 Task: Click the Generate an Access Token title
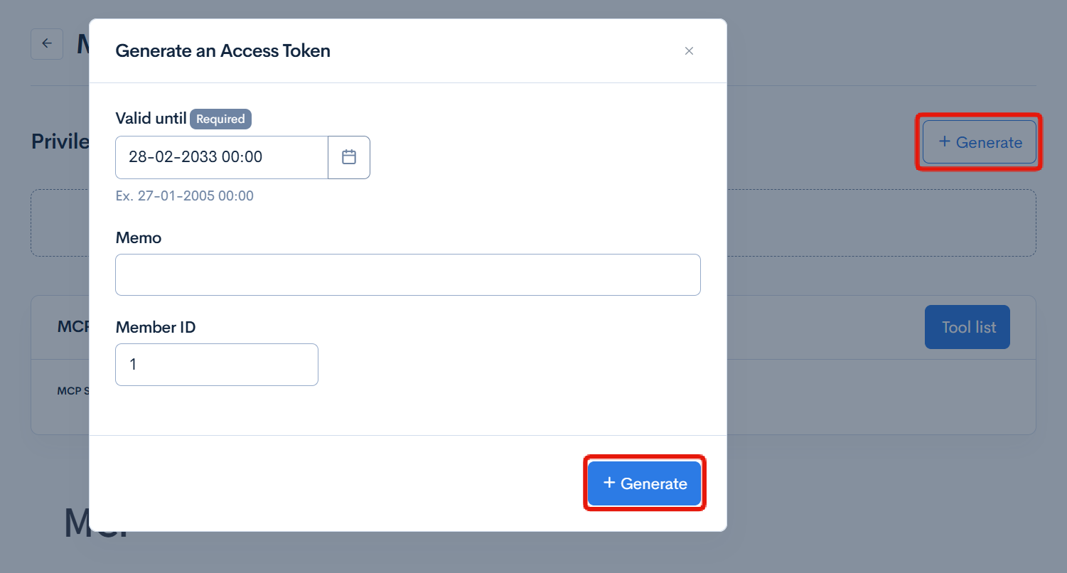coord(222,50)
